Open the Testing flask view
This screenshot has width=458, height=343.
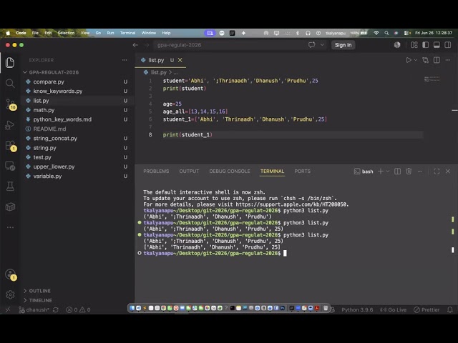pyautogui.click(x=10, y=187)
